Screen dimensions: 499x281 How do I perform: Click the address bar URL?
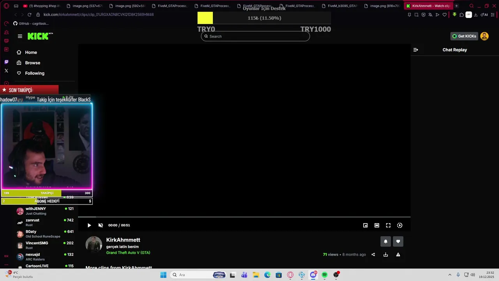click(99, 14)
